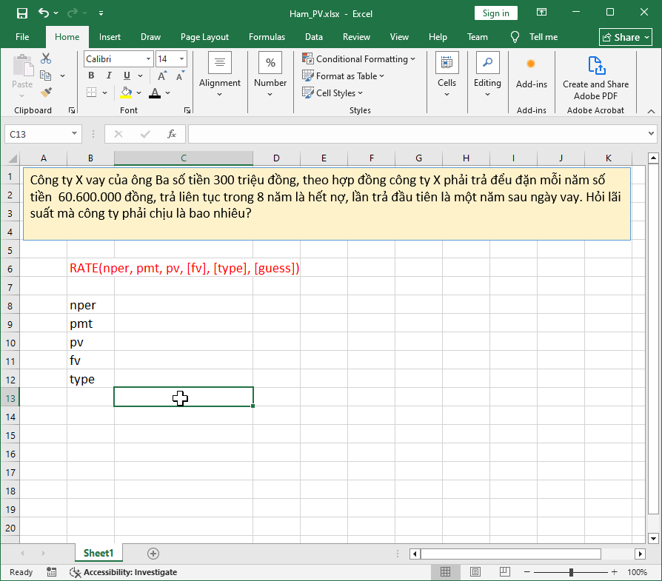662x581 pixels.
Task: Open the font size dropdown
Action: pyautogui.click(x=181, y=58)
